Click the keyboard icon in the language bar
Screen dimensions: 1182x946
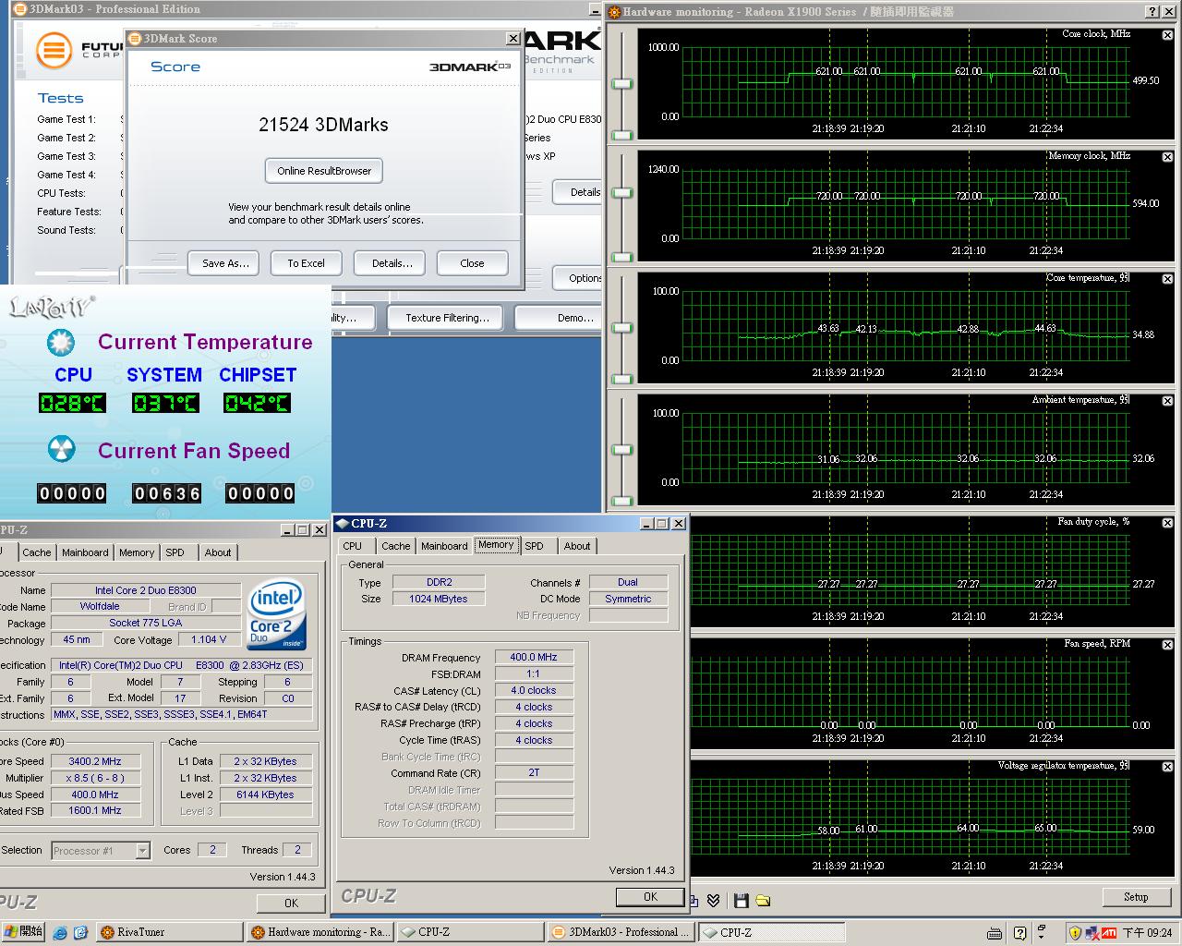click(995, 933)
